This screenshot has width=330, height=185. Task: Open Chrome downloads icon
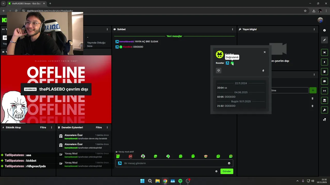[314, 11]
